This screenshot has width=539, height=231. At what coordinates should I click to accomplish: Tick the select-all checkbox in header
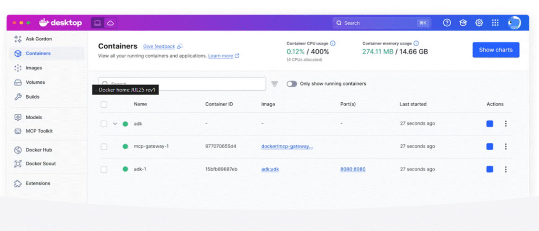coord(104,104)
